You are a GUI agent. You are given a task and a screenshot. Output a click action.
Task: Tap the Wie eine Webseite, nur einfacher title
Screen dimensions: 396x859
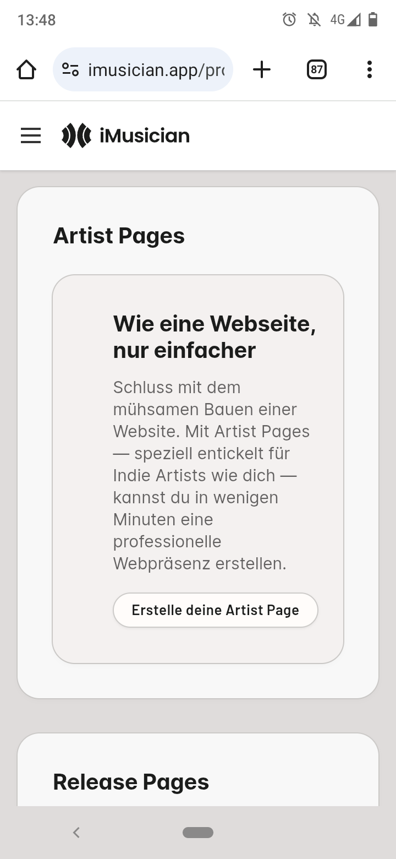(215, 336)
